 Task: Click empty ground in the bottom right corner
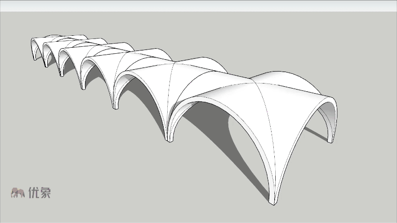(x=358, y=197)
